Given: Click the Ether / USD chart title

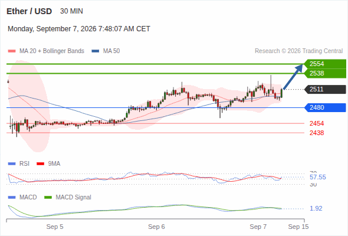Looking at the screenshot, I should (x=29, y=11).
